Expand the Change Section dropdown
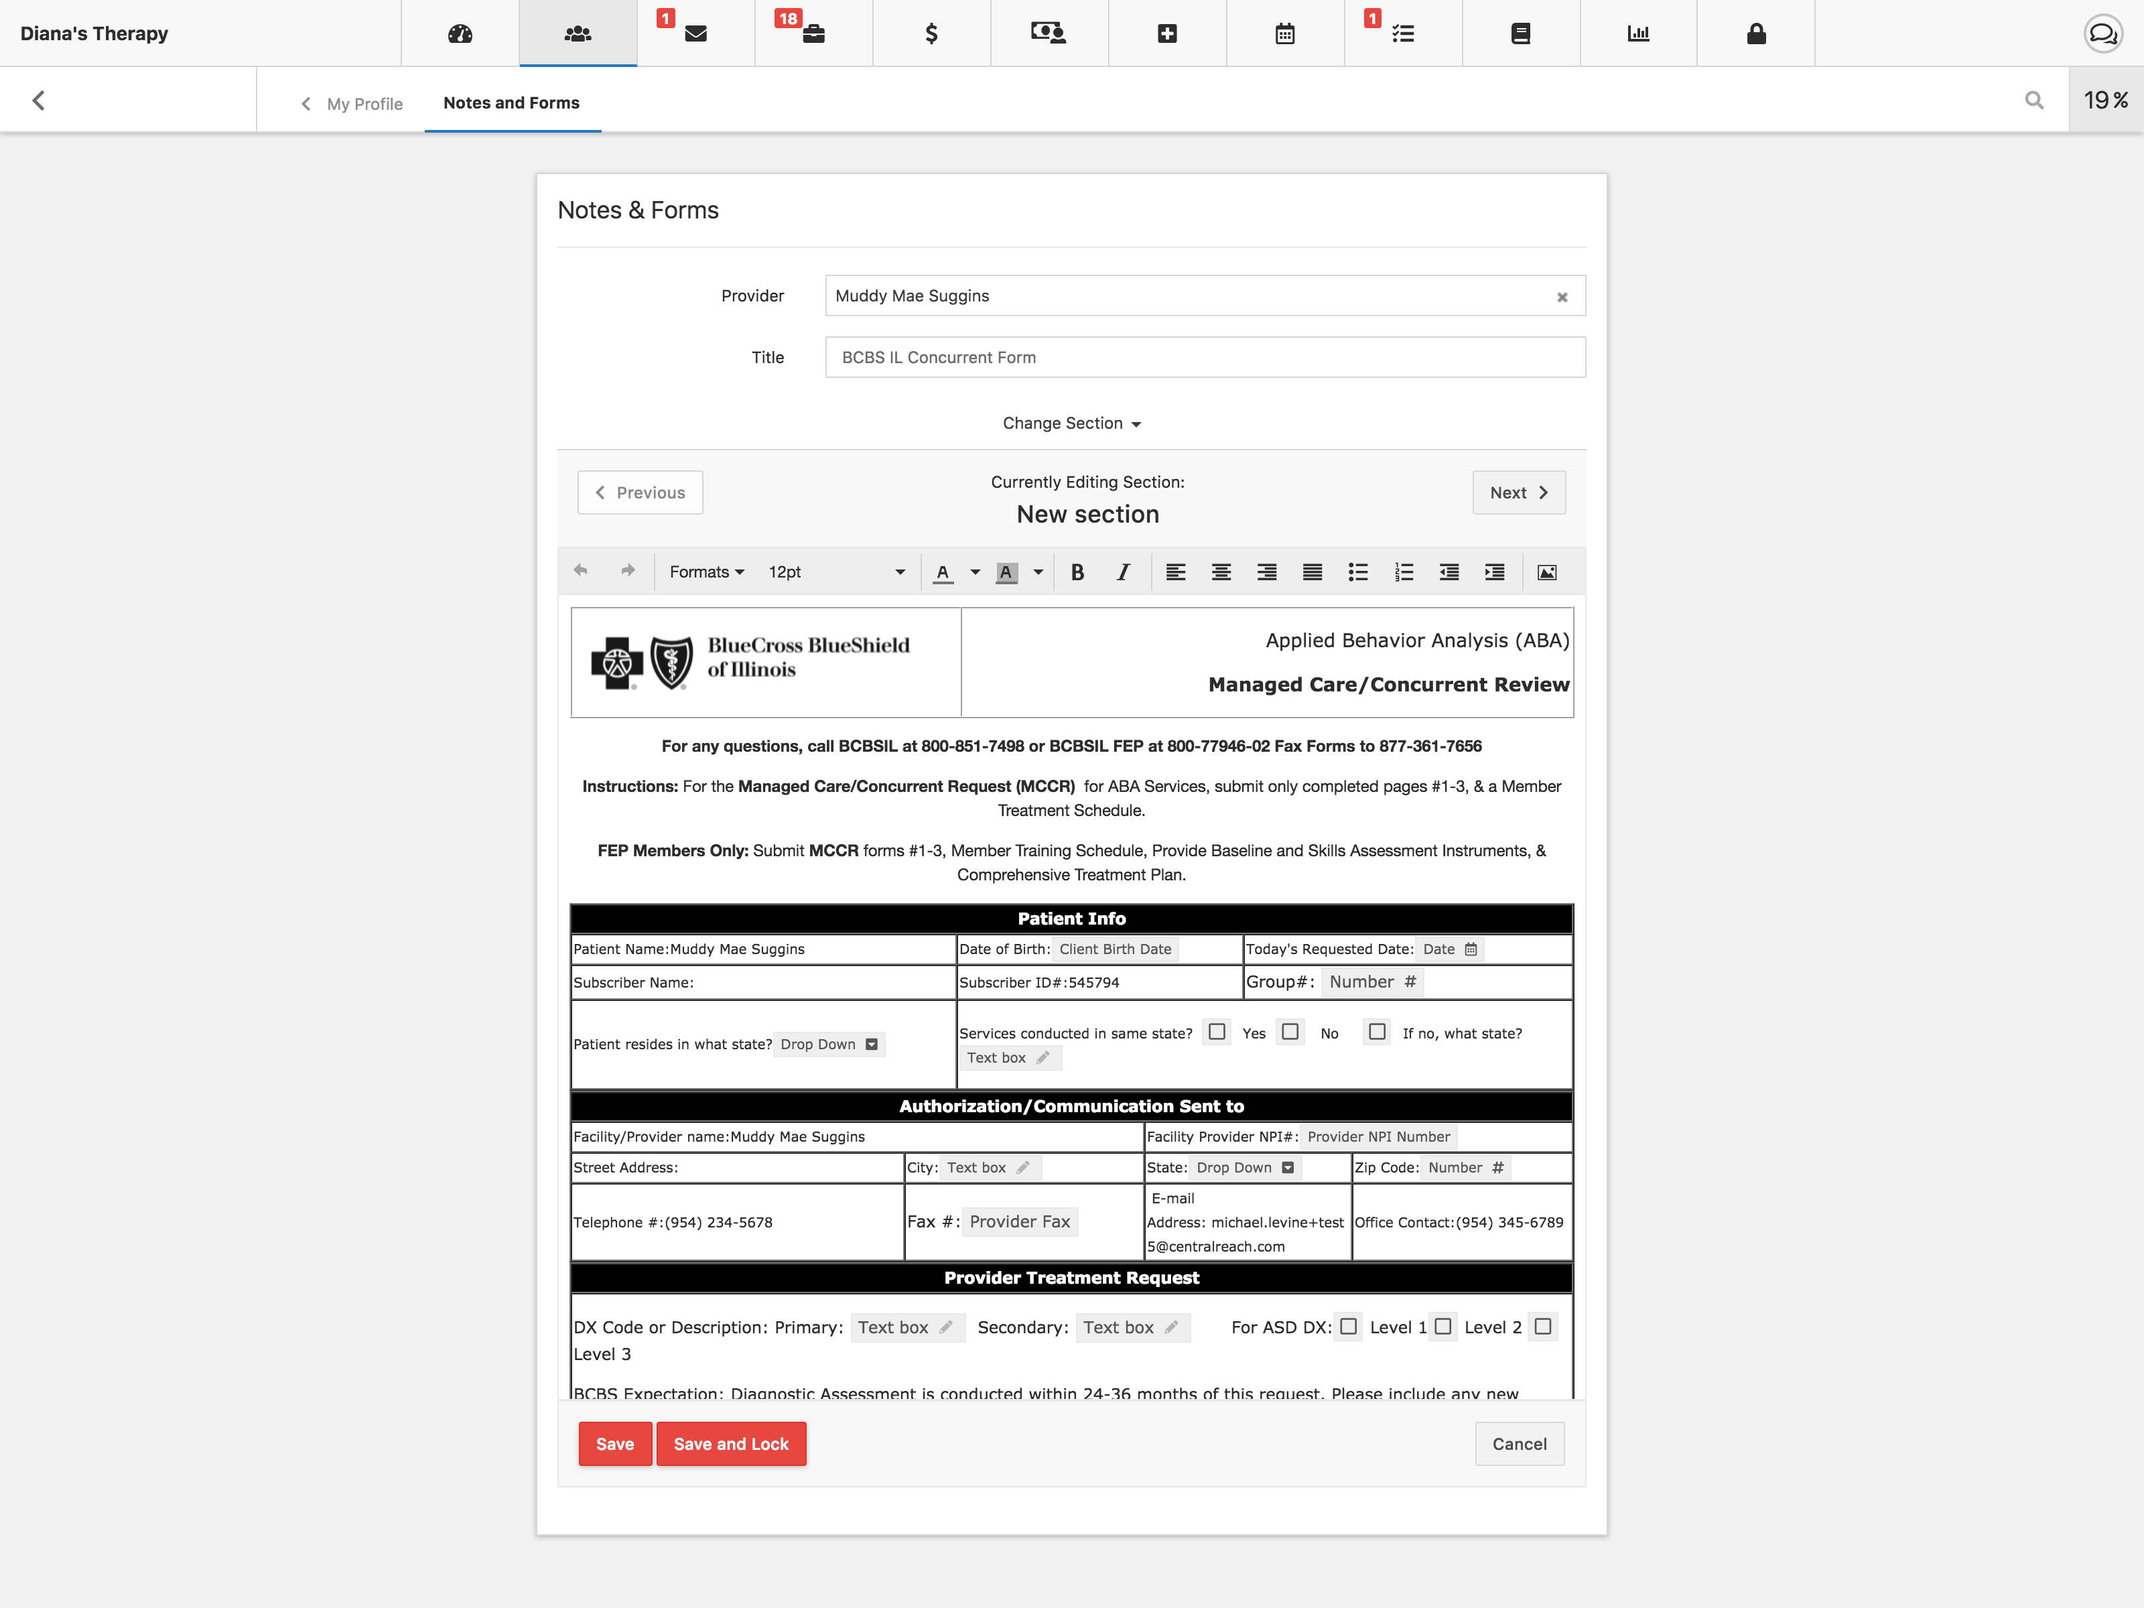Image resolution: width=2144 pixels, height=1608 pixels. pyautogui.click(x=1071, y=423)
